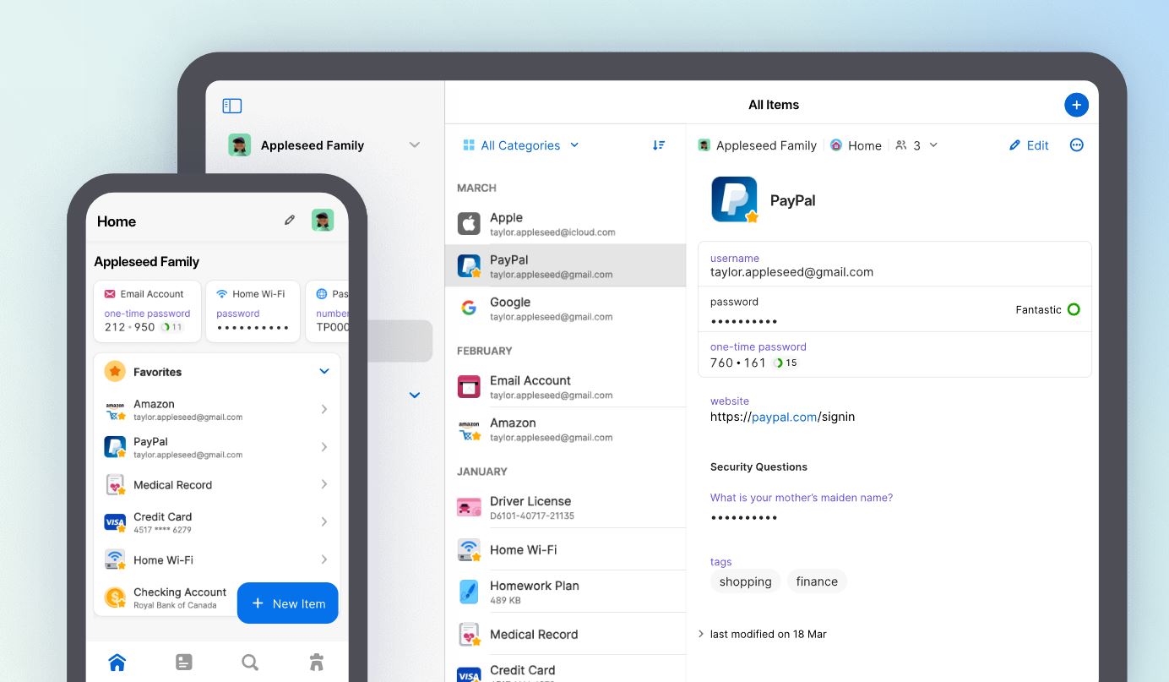Viewport: 1169px width, 682px height.
Task: Open the paypal.com website link
Action: [x=784, y=417]
